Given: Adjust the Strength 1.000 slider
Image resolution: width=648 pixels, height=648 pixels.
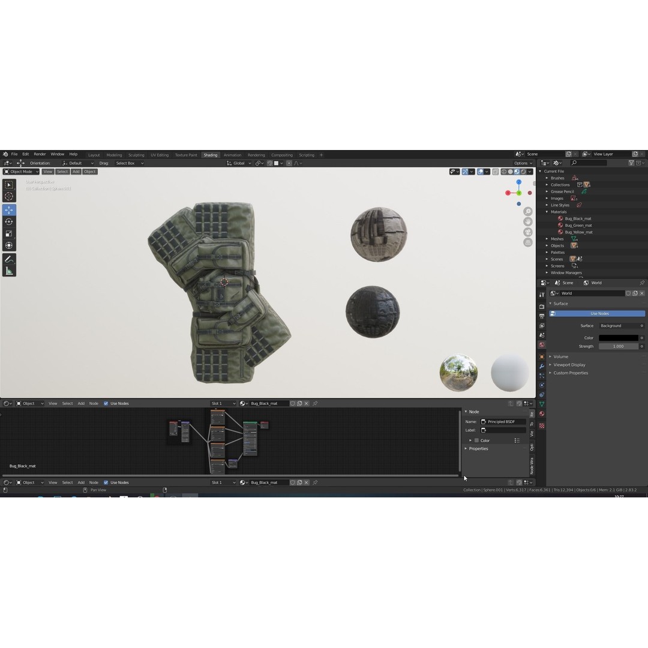Looking at the screenshot, I should 618,346.
